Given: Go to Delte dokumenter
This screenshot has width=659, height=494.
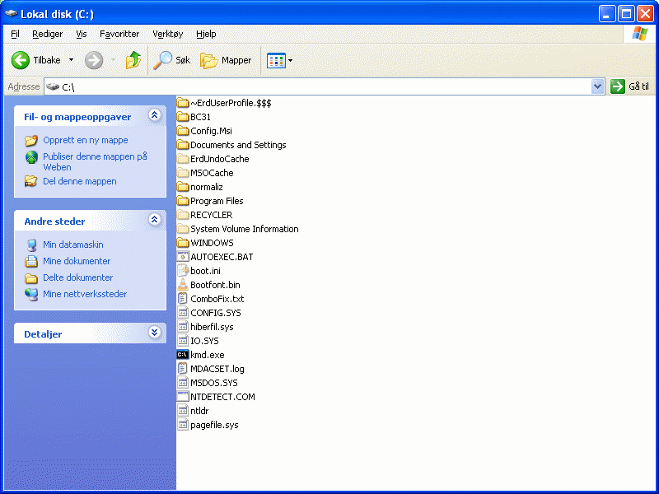Looking at the screenshot, I should pyautogui.click(x=77, y=277).
